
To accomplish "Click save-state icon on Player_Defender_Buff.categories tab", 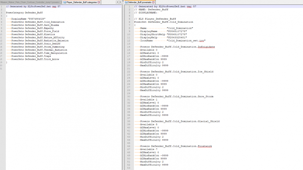I will tap(64, 2).
